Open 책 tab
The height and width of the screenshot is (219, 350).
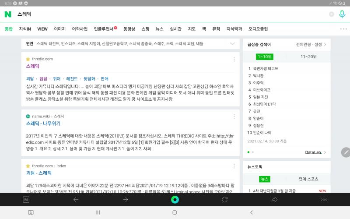pyautogui.click(x=204, y=29)
